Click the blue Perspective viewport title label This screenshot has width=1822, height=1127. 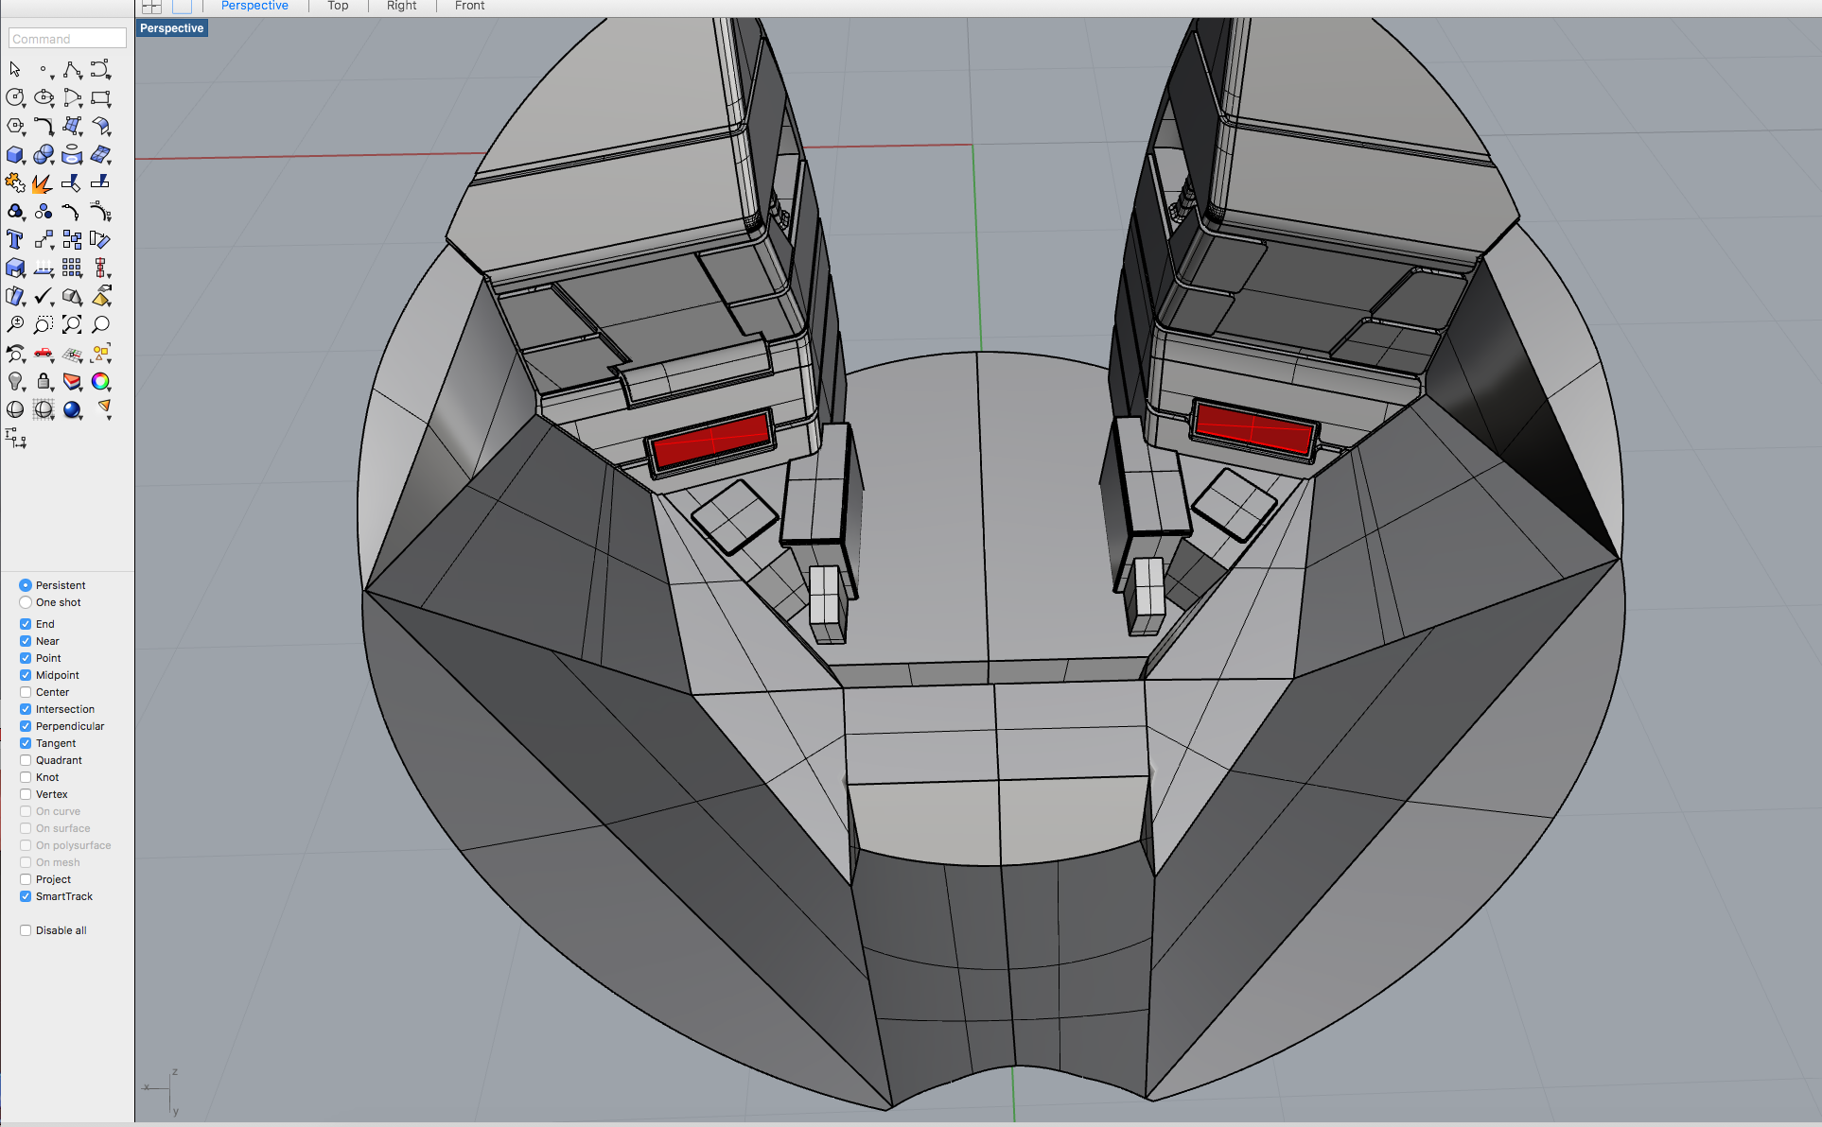click(171, 28)
